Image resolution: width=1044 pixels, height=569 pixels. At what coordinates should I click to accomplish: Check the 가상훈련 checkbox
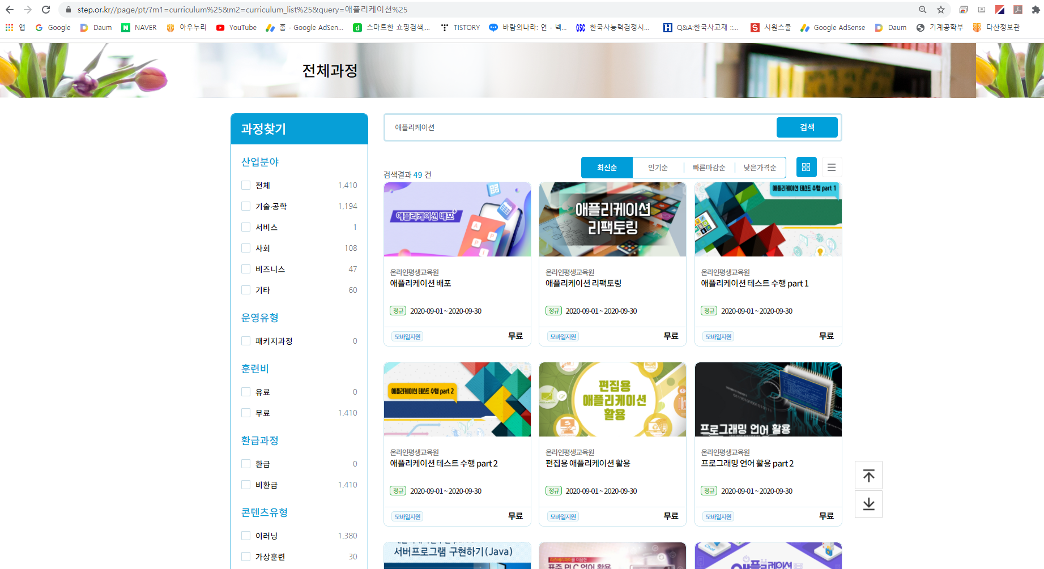246,557
